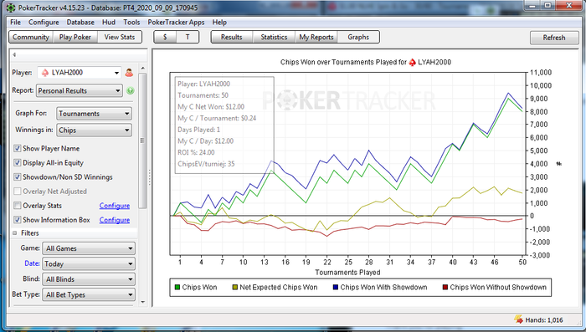This screenshot has height=332, width=586.
Task: Click the lightning hands icon in status bar
Action: [x=518, y=319]
